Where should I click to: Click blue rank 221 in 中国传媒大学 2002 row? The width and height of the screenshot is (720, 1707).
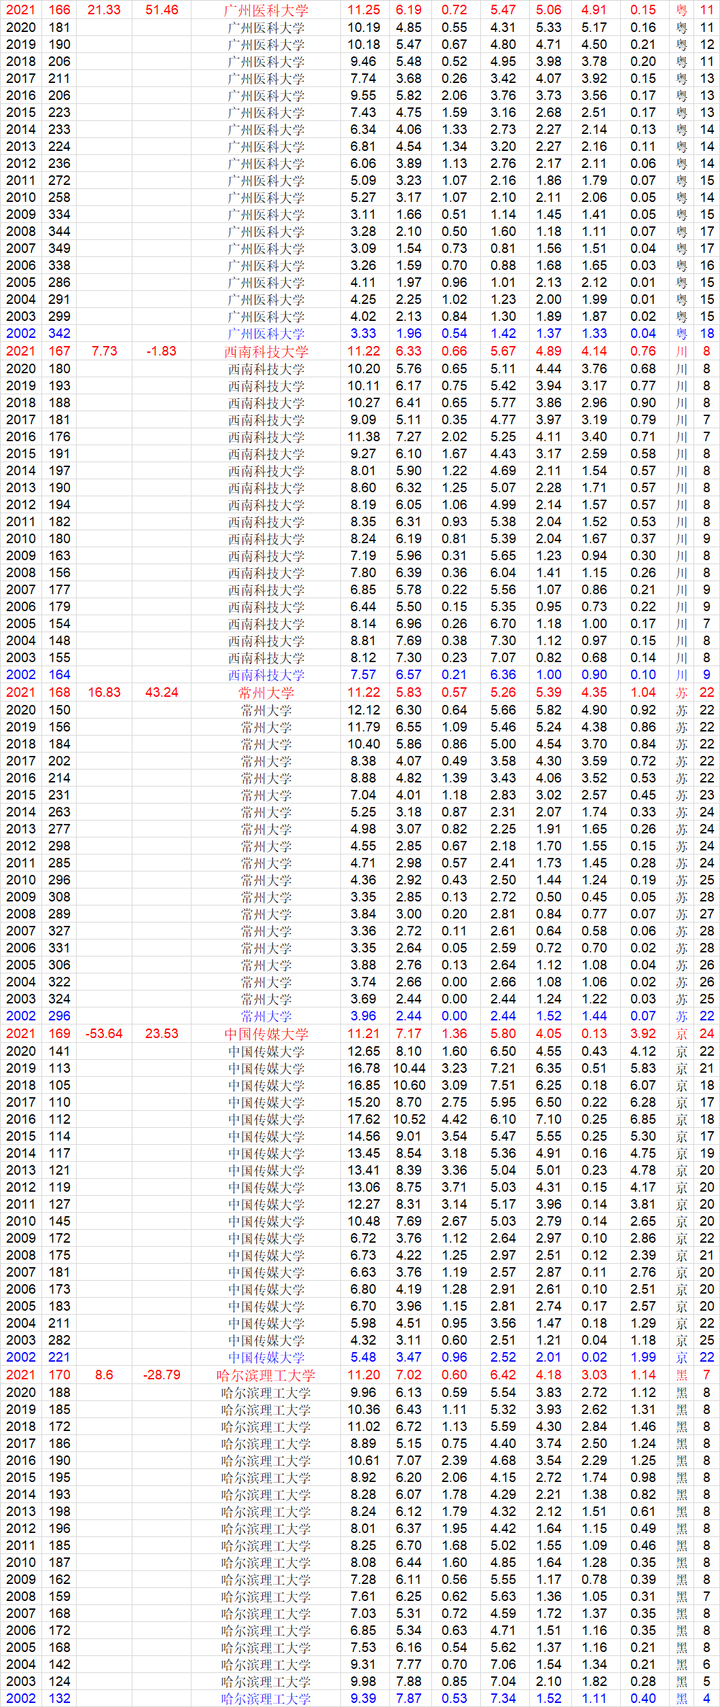(x=59, y=1357)
